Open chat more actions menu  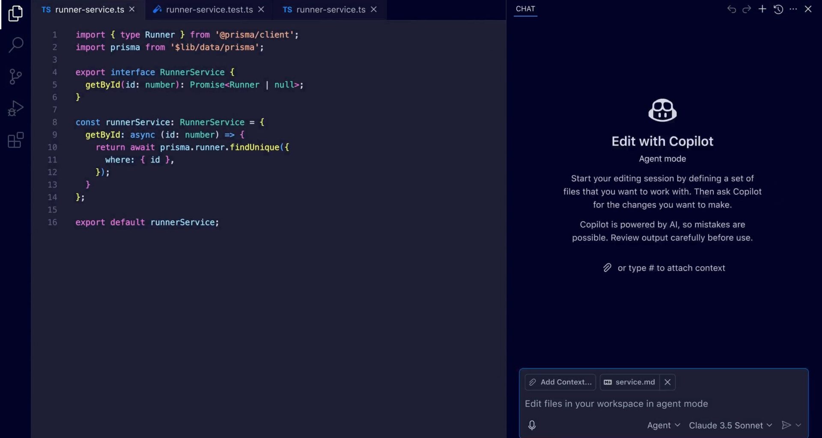794,9
